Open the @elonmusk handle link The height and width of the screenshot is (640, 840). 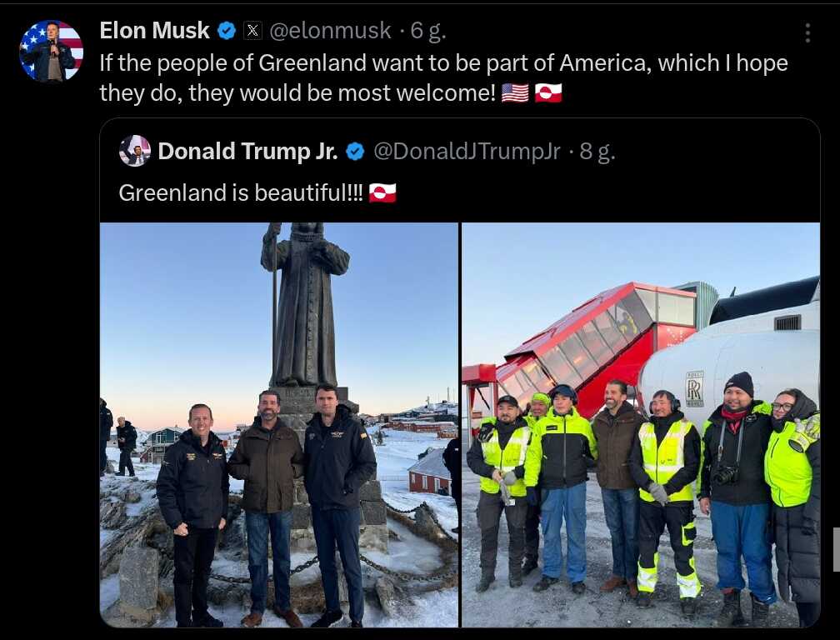pyautogui.click(x=330, y=31)
